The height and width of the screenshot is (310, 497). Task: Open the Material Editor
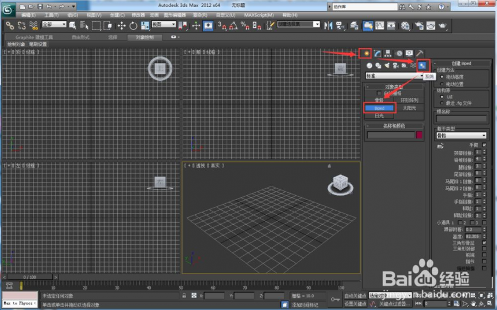pos(405,25)
